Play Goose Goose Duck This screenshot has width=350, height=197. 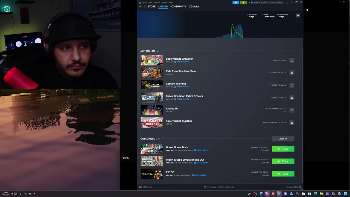[283, 149]
